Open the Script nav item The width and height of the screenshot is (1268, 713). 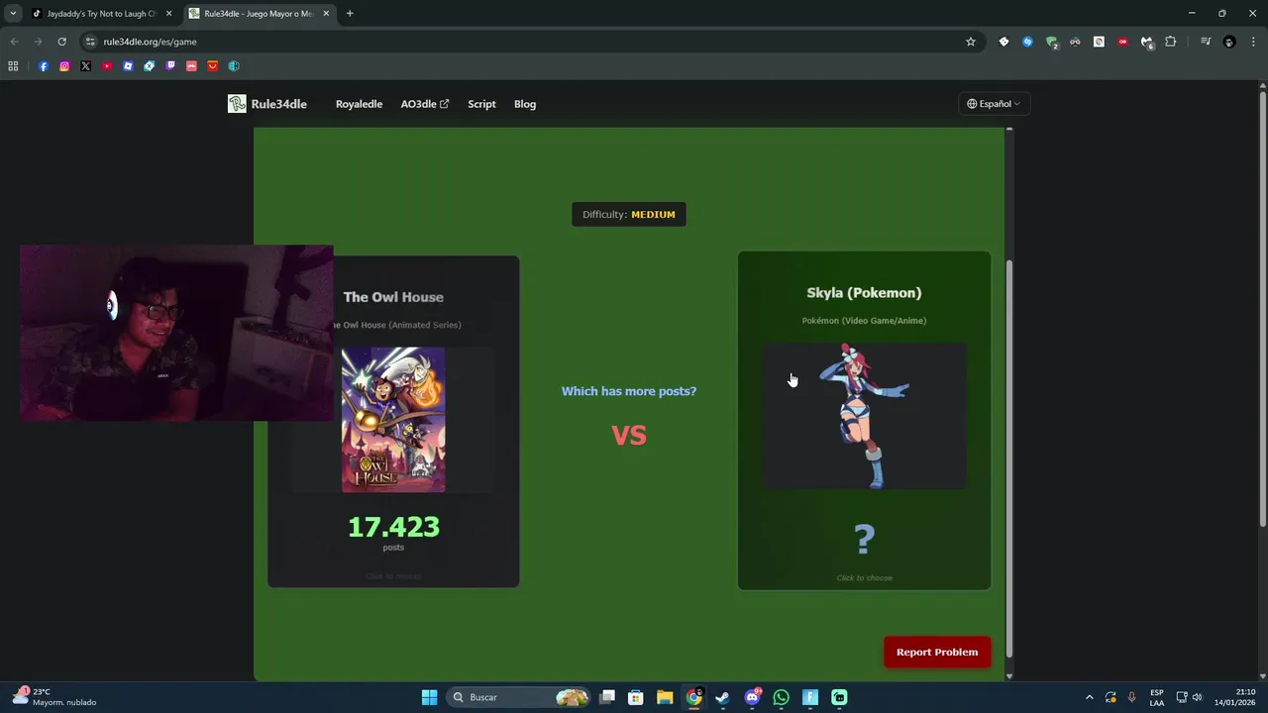(481, 104)
